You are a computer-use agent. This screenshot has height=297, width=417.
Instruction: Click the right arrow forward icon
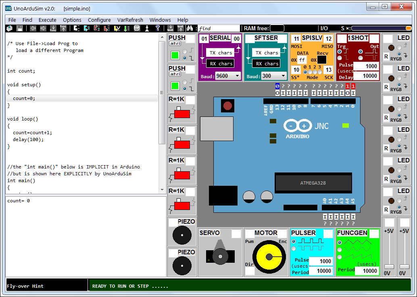tap(43, 28)
